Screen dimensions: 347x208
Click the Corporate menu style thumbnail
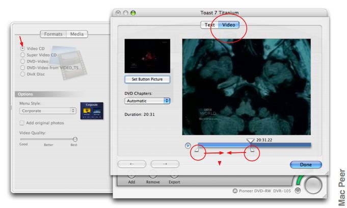coord(92,111)
